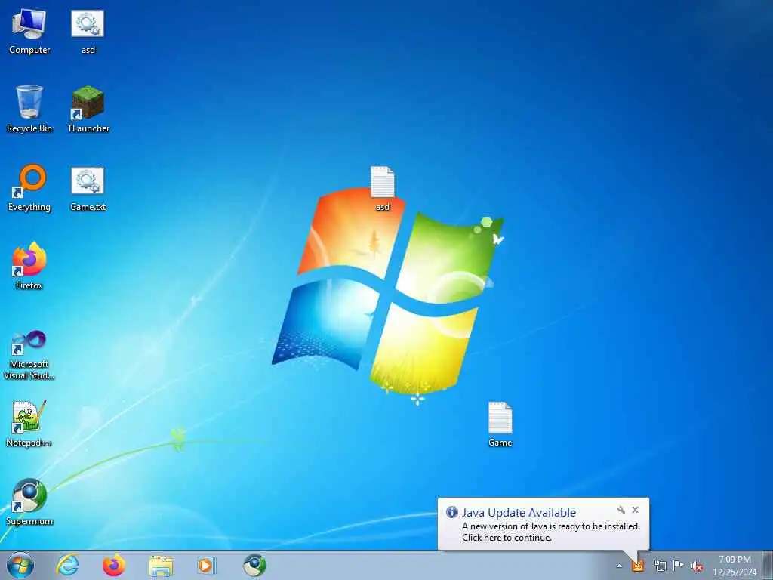This screenshot has height=580, width=773.
Task: Select the Supermium desktop shortcut
Action: [29, 502]
